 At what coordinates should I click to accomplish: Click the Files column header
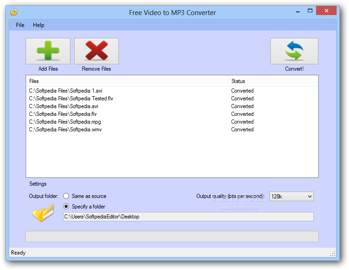pos(127,81)
